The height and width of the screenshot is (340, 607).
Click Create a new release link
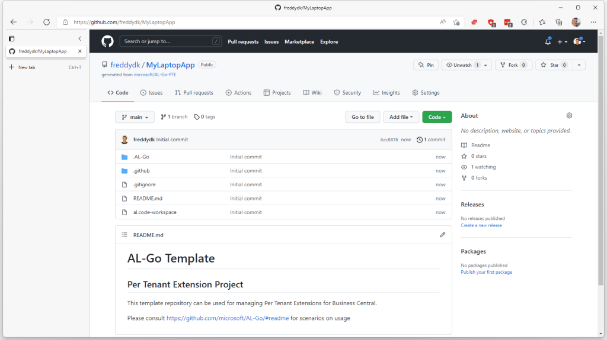(x=481, y=225)
